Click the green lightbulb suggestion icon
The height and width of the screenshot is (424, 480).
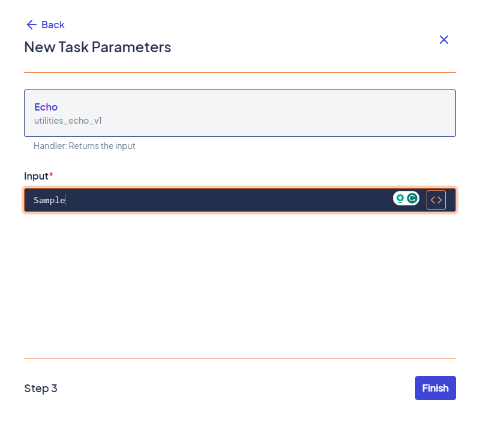(x=400, y=199)
